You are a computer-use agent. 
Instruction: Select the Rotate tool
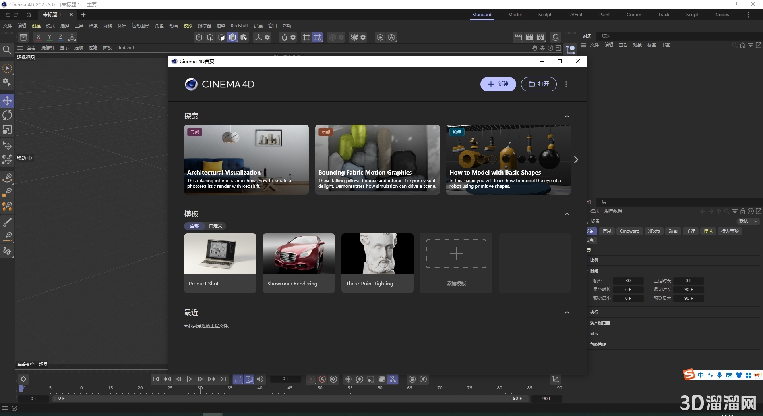(7, 116)
